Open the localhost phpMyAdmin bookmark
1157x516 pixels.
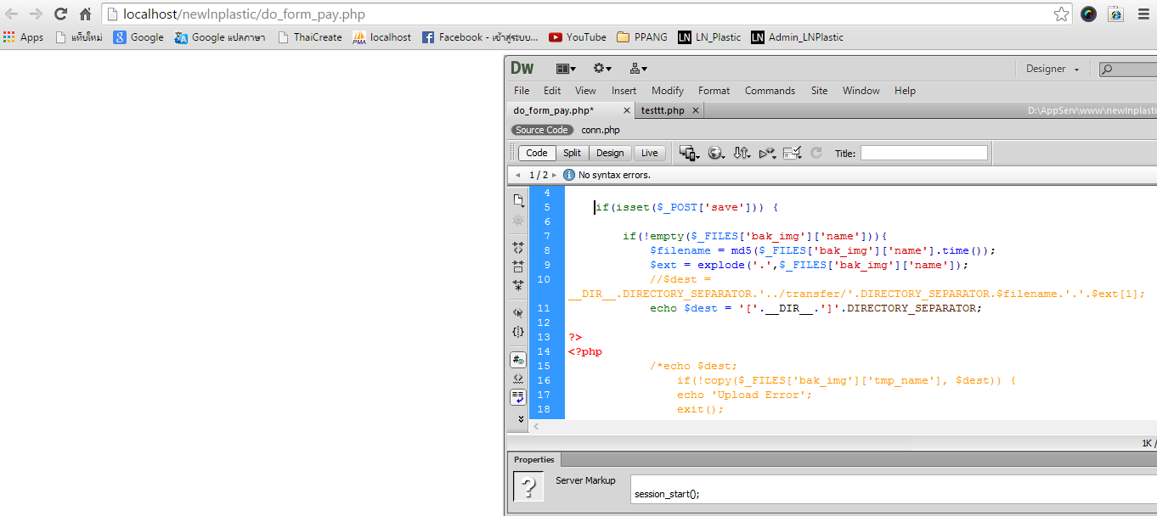pos(382,37)
